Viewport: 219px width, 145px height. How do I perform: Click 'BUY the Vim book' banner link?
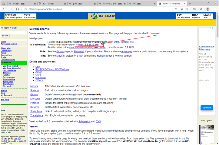click(x=183, y=16)
